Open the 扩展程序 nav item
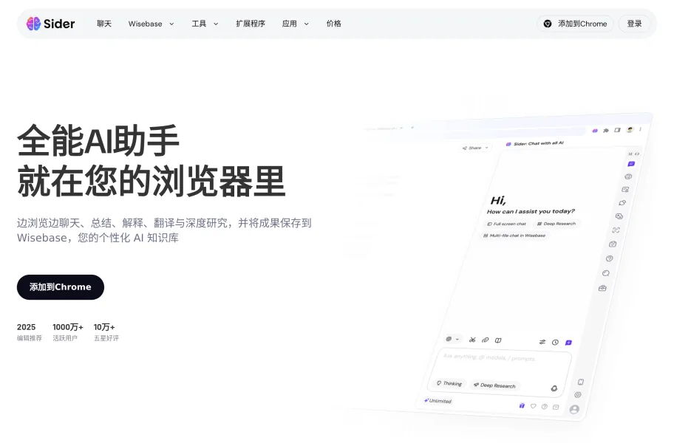674x443 pixels. coord(251,24)
